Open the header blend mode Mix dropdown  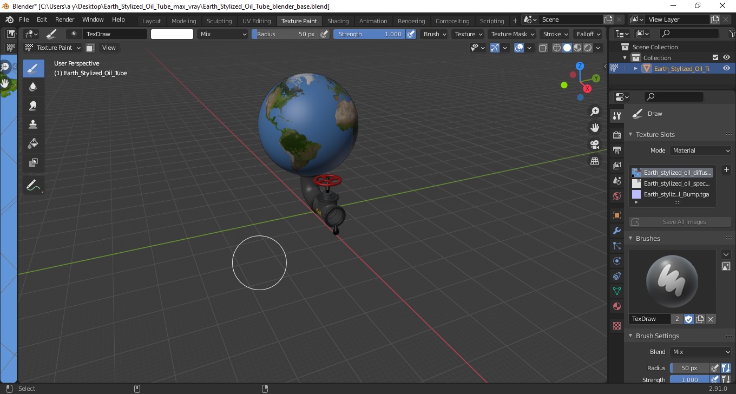coord(222,34)
